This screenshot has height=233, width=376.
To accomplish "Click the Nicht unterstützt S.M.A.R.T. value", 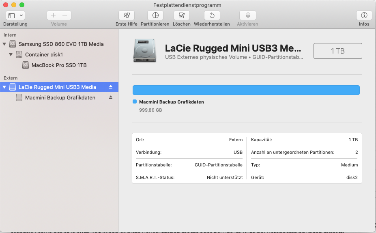I will [x=225, y=177].
